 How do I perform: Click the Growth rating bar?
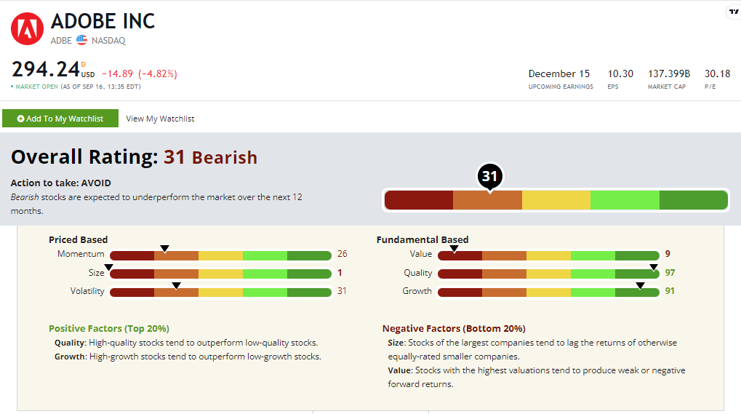pyautogui.click(x=548, y=292)
